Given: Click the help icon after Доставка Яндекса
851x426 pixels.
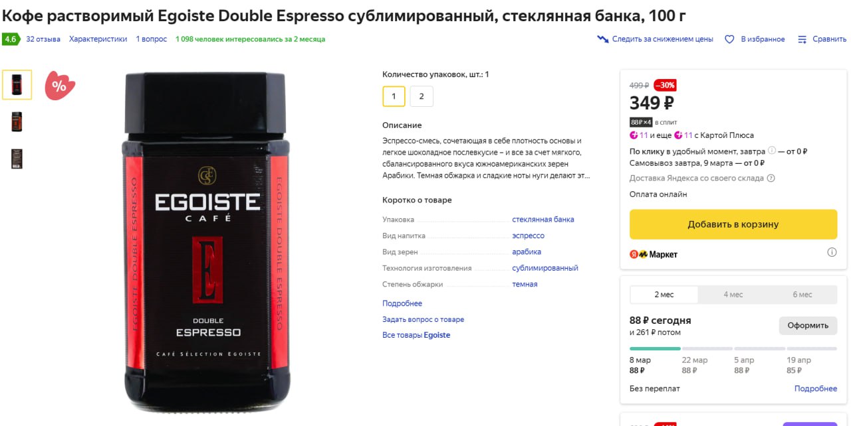Looking at the screenshot, I should (771, 178).
